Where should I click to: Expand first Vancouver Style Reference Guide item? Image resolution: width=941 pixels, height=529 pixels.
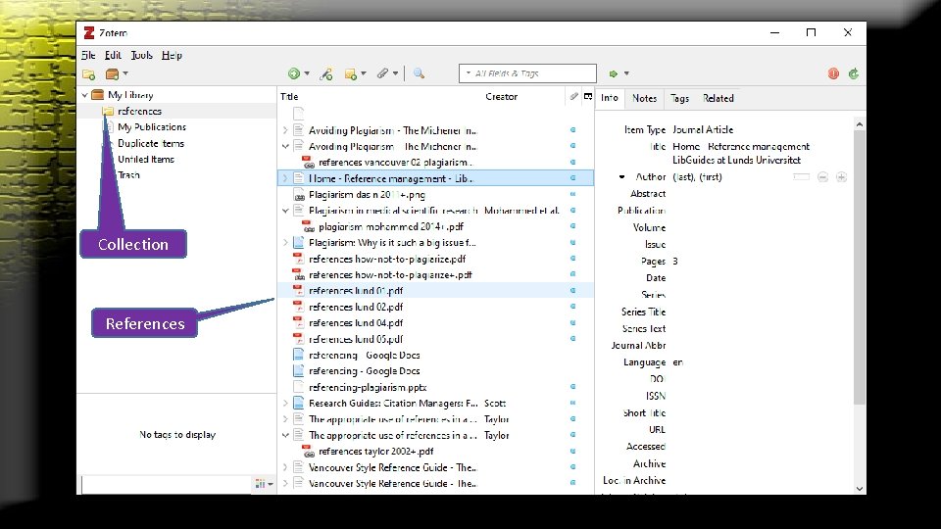point(285,467)
